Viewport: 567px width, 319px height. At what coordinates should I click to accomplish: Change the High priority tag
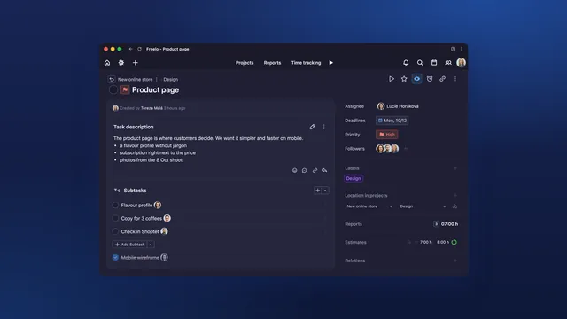tap(387, 135)
